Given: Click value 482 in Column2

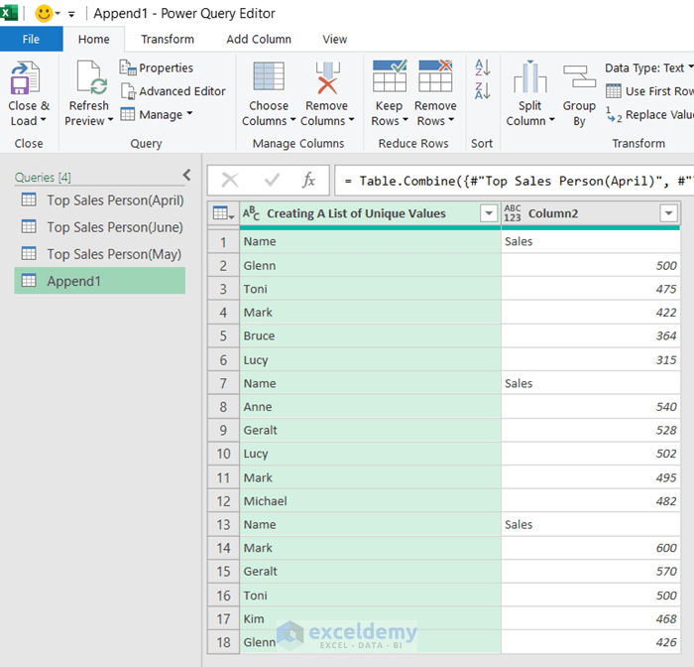Looking at the screenshot, I should (x=591, y=501).
